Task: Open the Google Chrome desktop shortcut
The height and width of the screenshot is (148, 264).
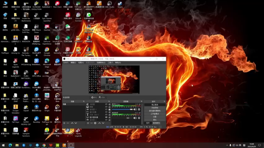Action: tap(47, 50)
